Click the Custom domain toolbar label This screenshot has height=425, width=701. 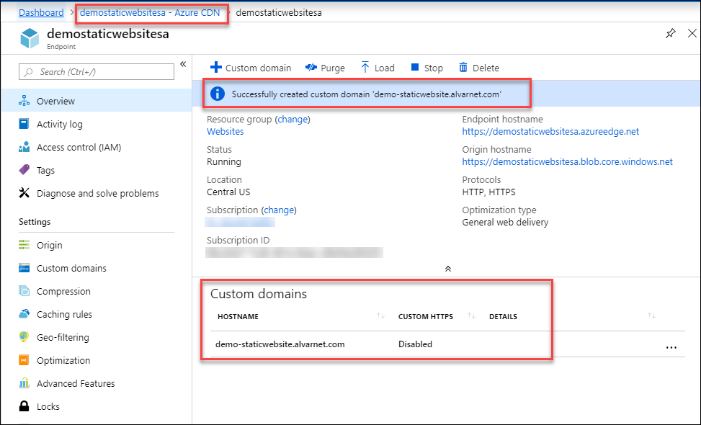click(258, 68)
